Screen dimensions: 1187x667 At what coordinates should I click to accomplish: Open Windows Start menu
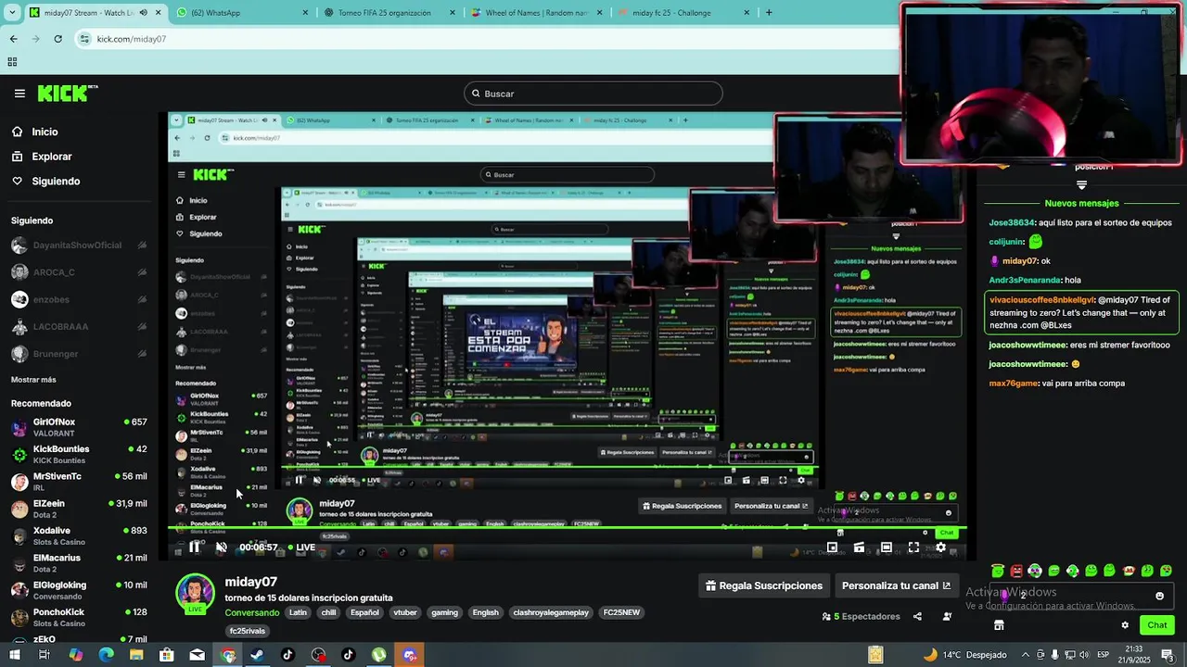click(14, 655)
